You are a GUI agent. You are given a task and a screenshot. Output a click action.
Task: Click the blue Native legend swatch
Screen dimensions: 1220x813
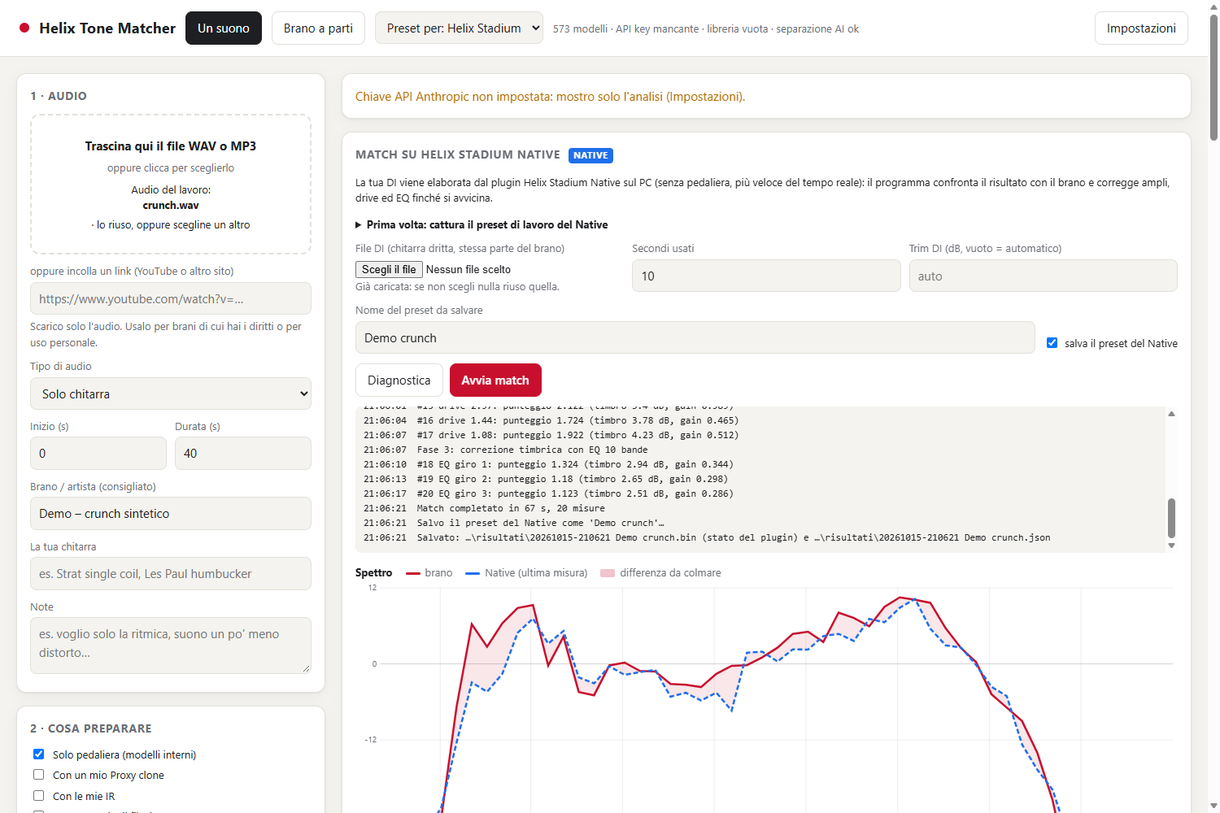point(473,573)
